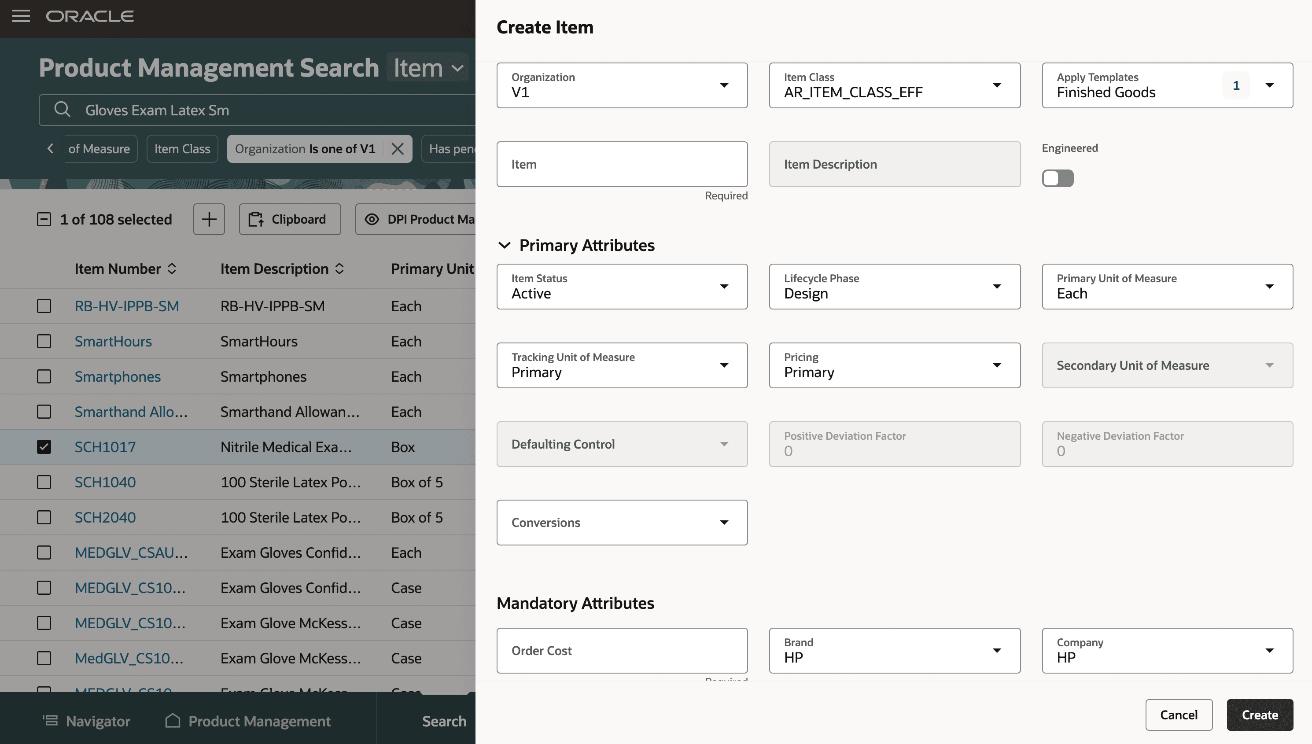Open the Lifecycle Phase dropdown

click(x=996, y=286)
